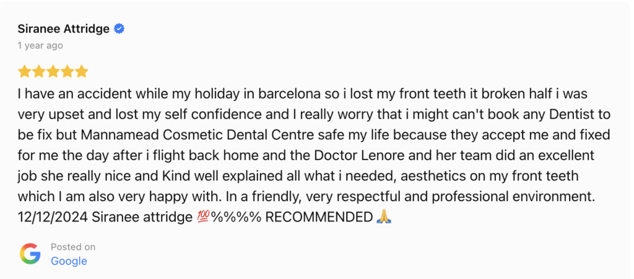
Task: Click the date 12/12/2024 in the review
Action: pos(48,217)
